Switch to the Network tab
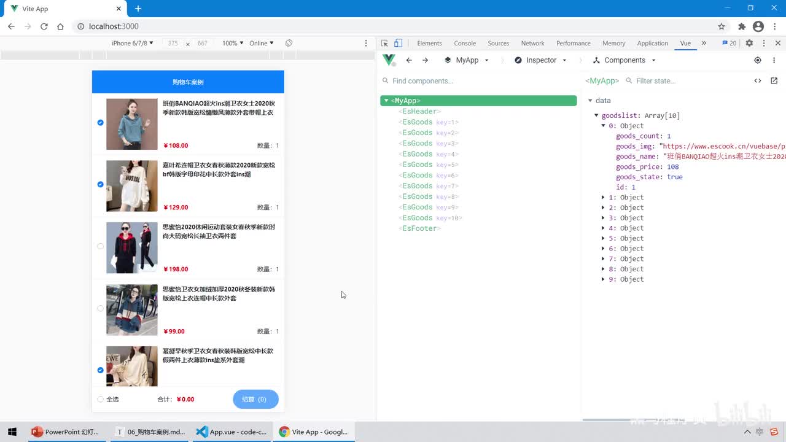This screenshot has height=442, width=786. (x=532, y=43)
